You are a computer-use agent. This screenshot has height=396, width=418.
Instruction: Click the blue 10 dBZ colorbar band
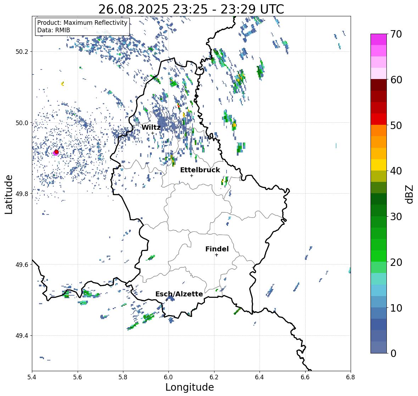pos(379,313)
